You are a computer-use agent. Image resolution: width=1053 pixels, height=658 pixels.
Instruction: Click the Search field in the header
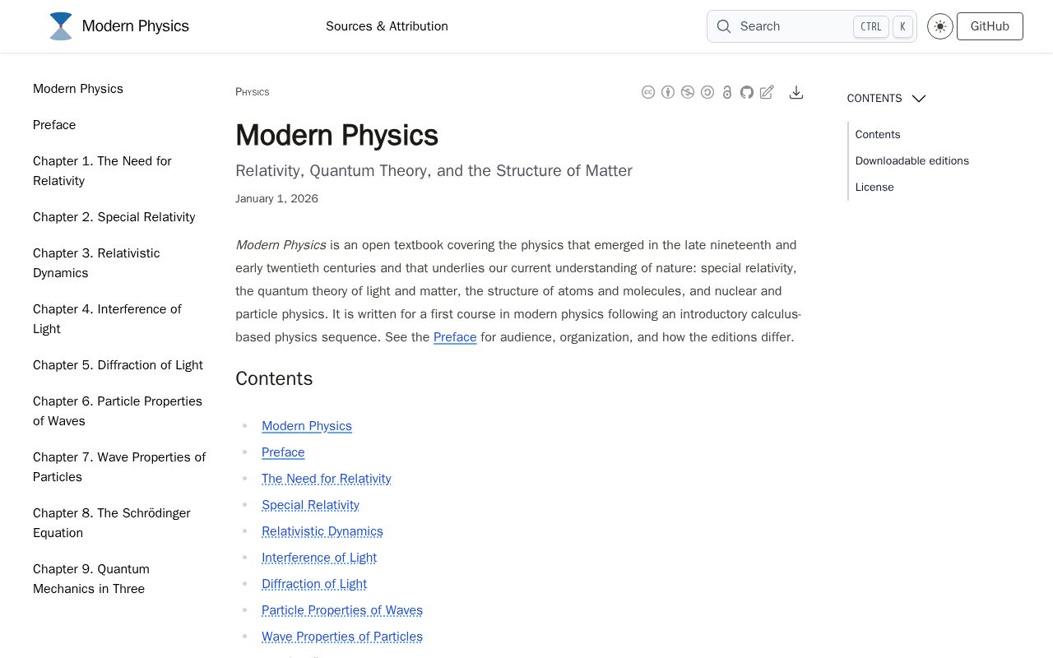pyautogui.click(x=812, y=26)
